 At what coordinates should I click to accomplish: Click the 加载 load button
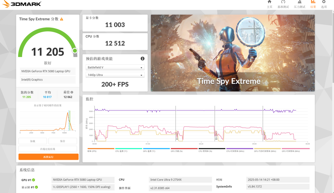33,141
